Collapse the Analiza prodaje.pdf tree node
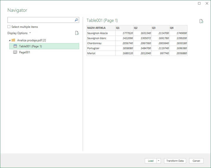This screenshot has height=168, width=211. tap(10, 40)
